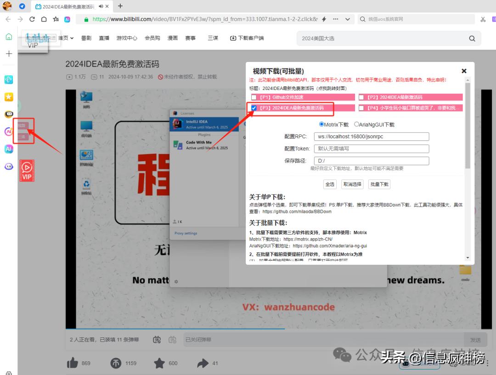This screenshot has height=375, width=496.
Task: Click the dialog scrollbar down arrow
Action: point(468,258)
